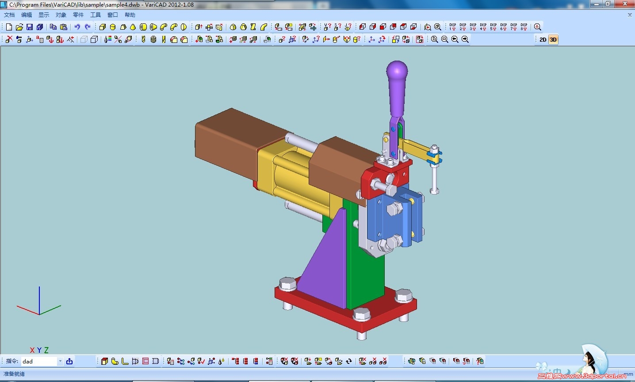Delete objects with the red X icon
The height and width of the screenshot is (382, 635).
click(9, 39)
